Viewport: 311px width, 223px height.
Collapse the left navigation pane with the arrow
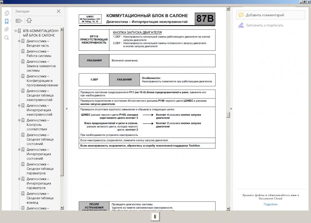pos(66,109)
